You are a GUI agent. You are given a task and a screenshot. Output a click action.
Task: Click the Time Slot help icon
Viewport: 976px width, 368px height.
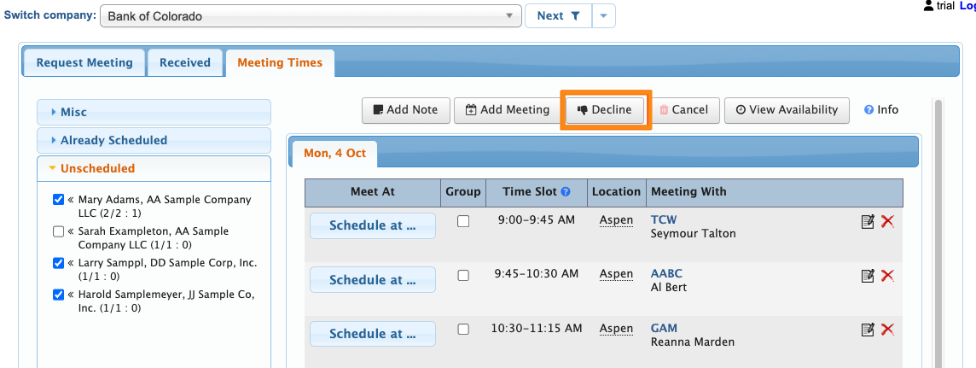click(x=566, y=193)
